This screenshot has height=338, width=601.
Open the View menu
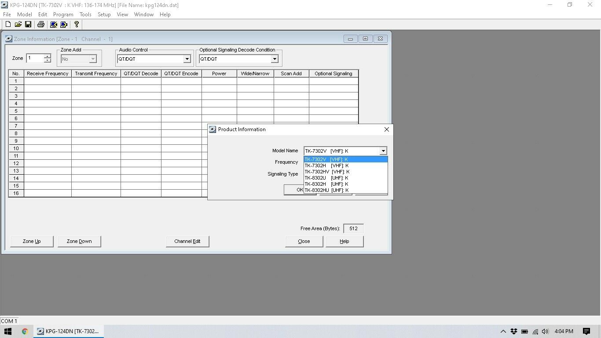pos(122,15)
